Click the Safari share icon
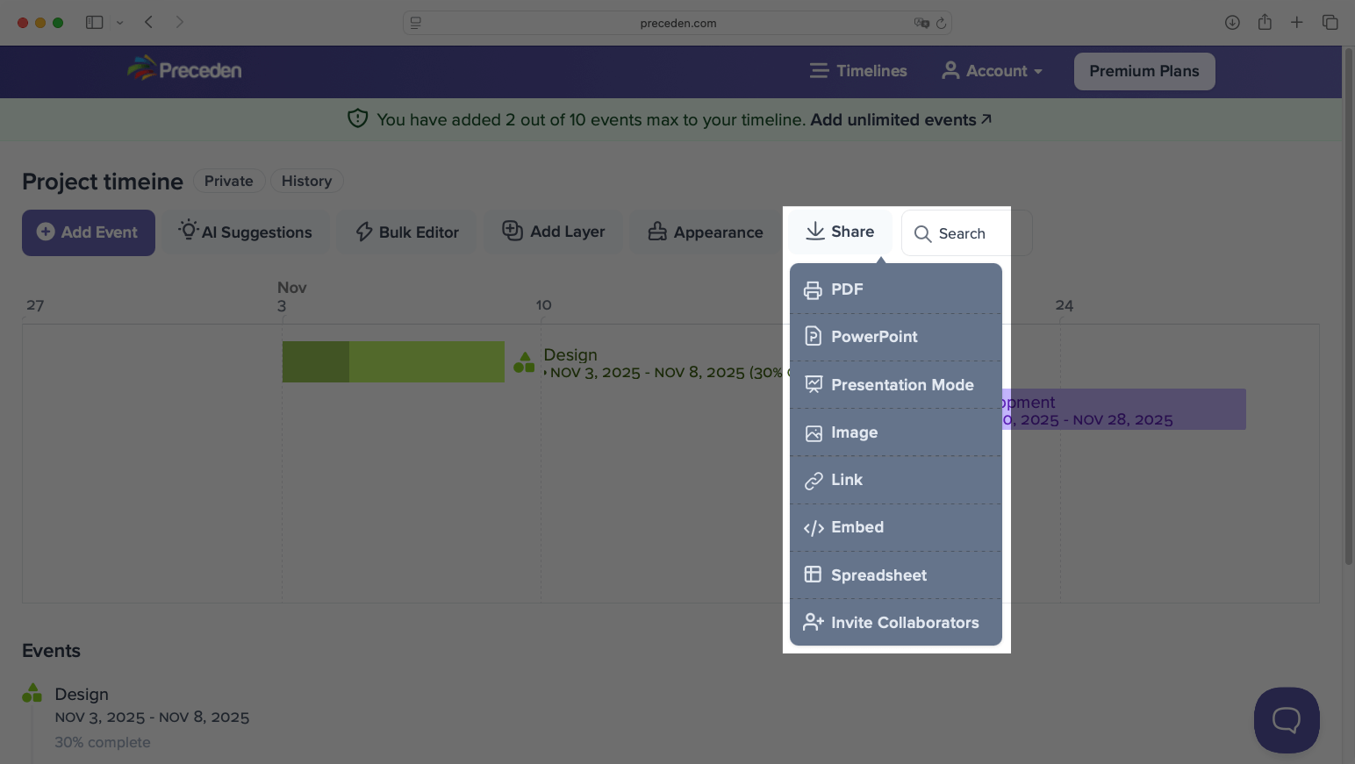 tap(1265, 23)
